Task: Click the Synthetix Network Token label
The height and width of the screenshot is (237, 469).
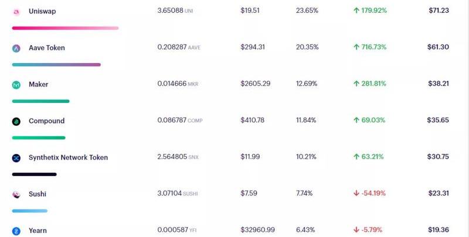Action: point(68,157)
